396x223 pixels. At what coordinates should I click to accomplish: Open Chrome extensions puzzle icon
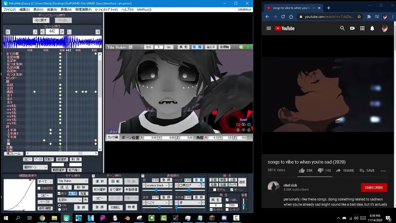pos(369,17)
